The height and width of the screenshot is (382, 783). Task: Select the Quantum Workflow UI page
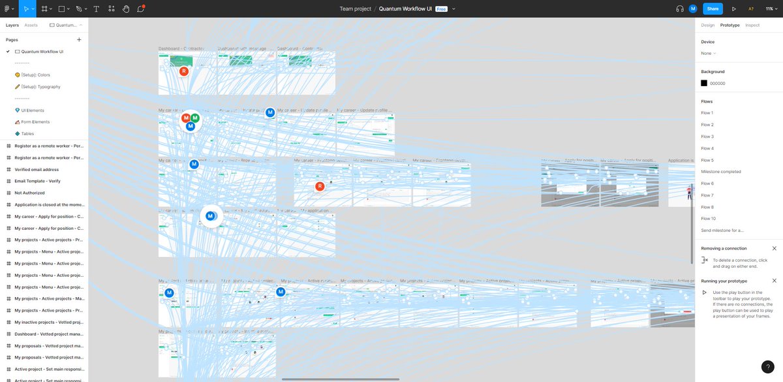pyautogui.click(x=44, y=52)
